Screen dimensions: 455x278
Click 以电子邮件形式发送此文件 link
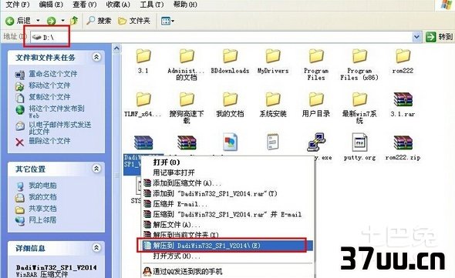tap(60, 128)
